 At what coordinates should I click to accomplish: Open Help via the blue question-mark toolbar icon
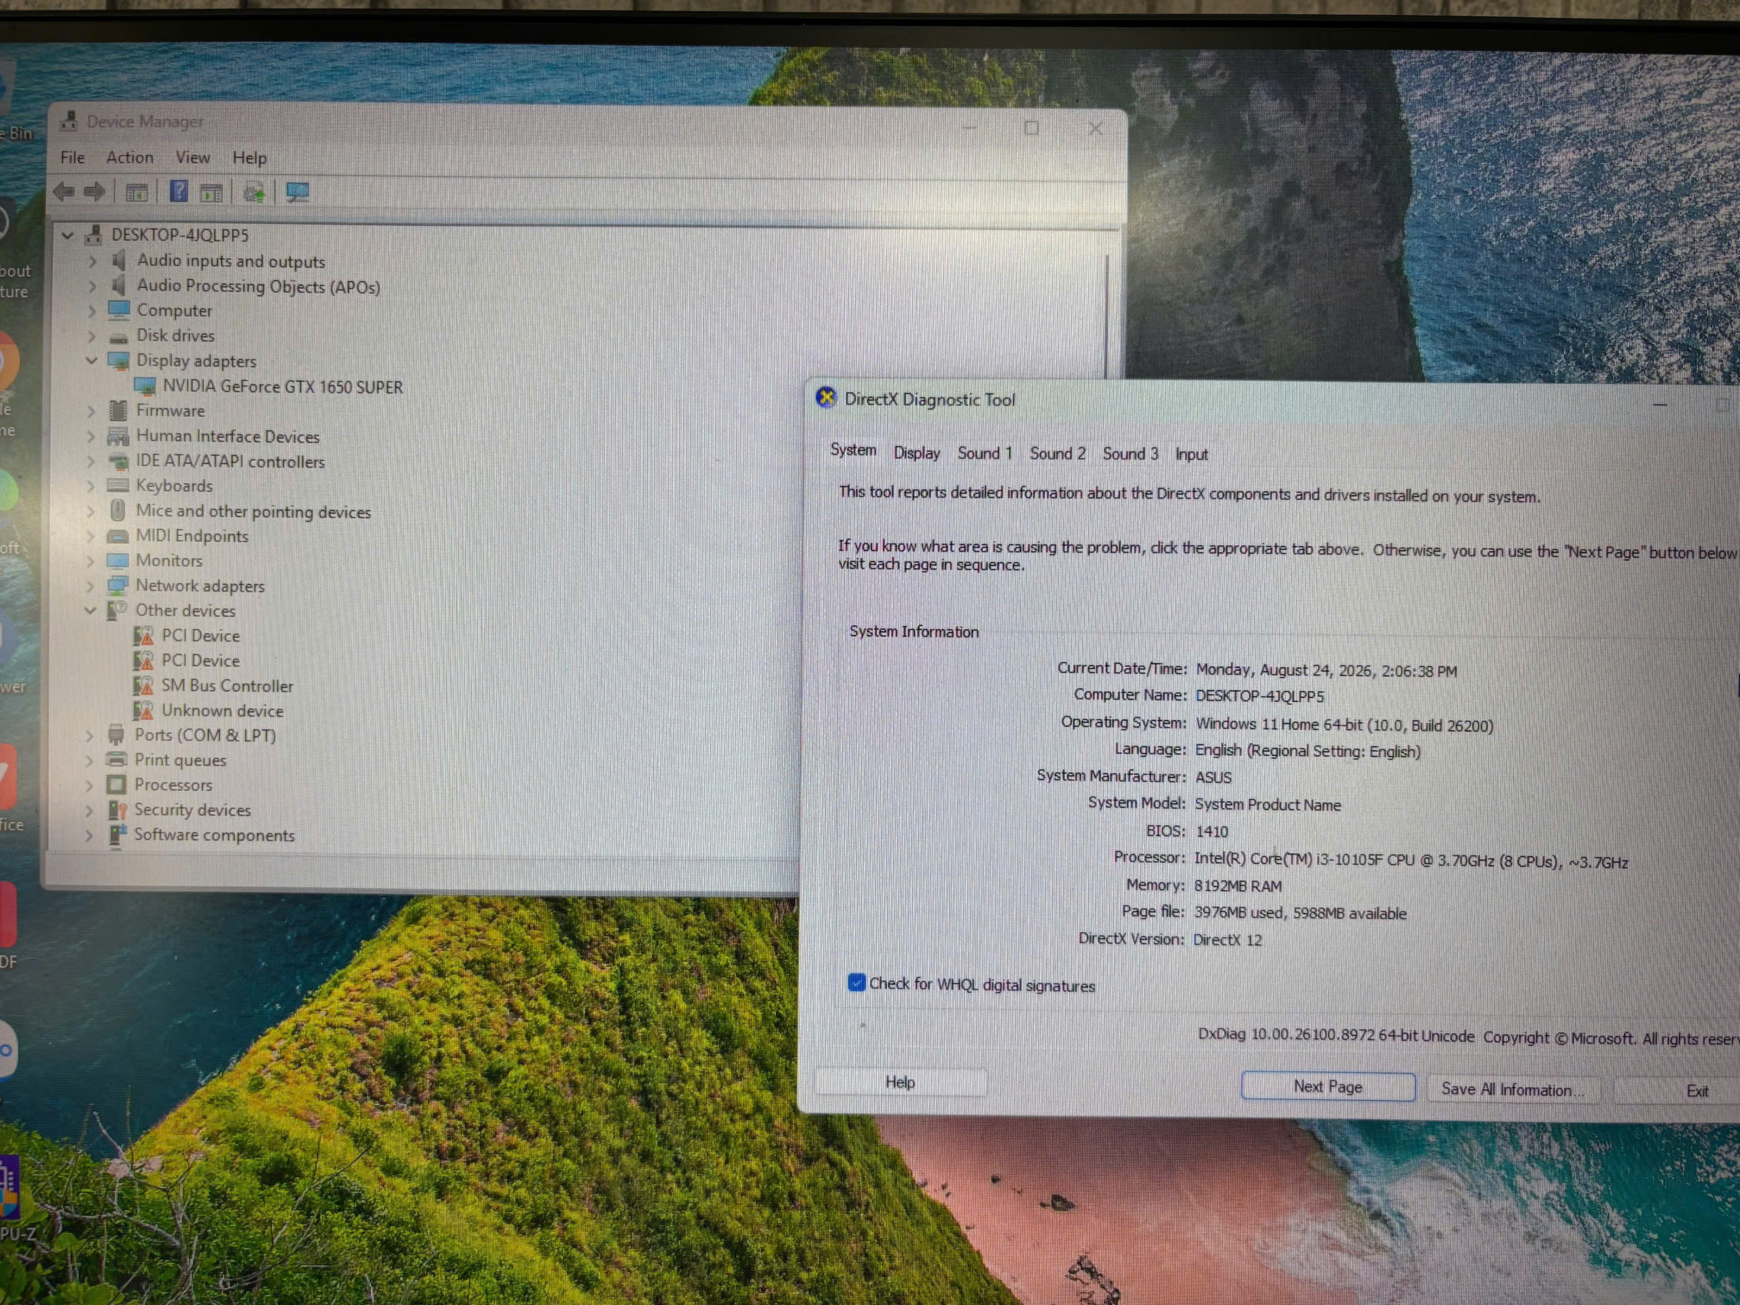(x=179, y=191)
